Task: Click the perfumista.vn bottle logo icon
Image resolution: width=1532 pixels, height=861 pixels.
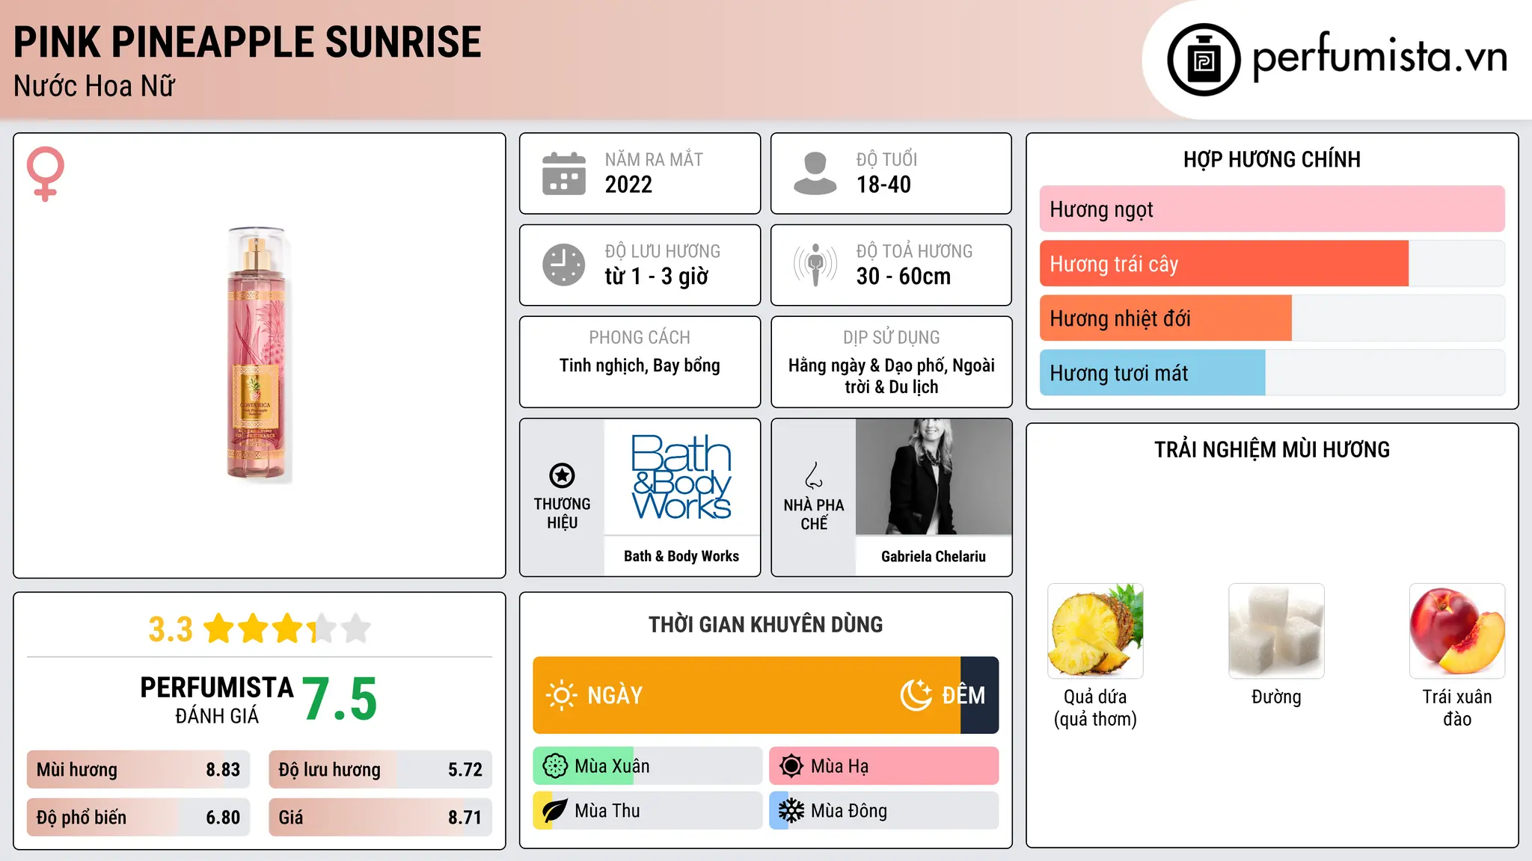Action: pyautogui.click(x=1204, y=60)
